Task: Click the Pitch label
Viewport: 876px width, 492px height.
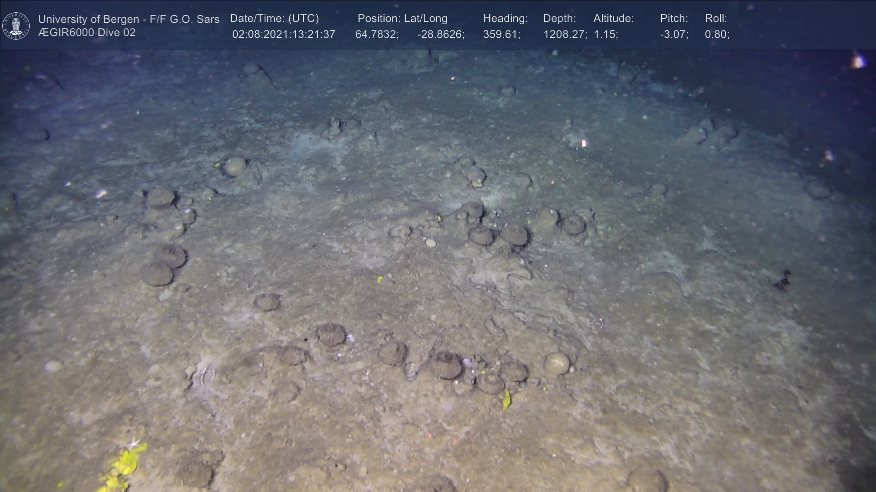Action: point(673,19)
